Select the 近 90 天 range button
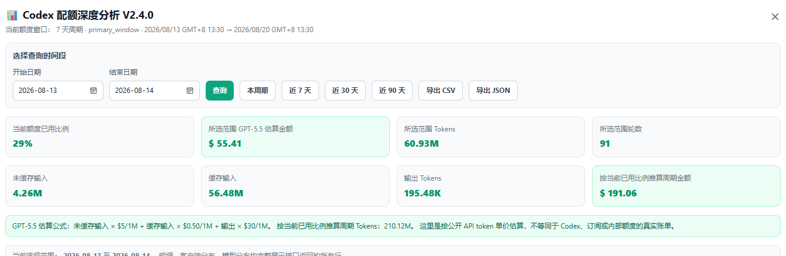Screen dimensions: 786x256 (392, 91)
